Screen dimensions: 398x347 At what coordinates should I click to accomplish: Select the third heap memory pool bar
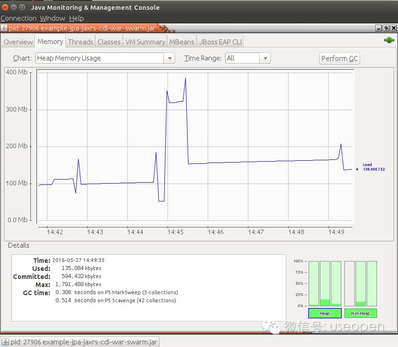[336, 283]
